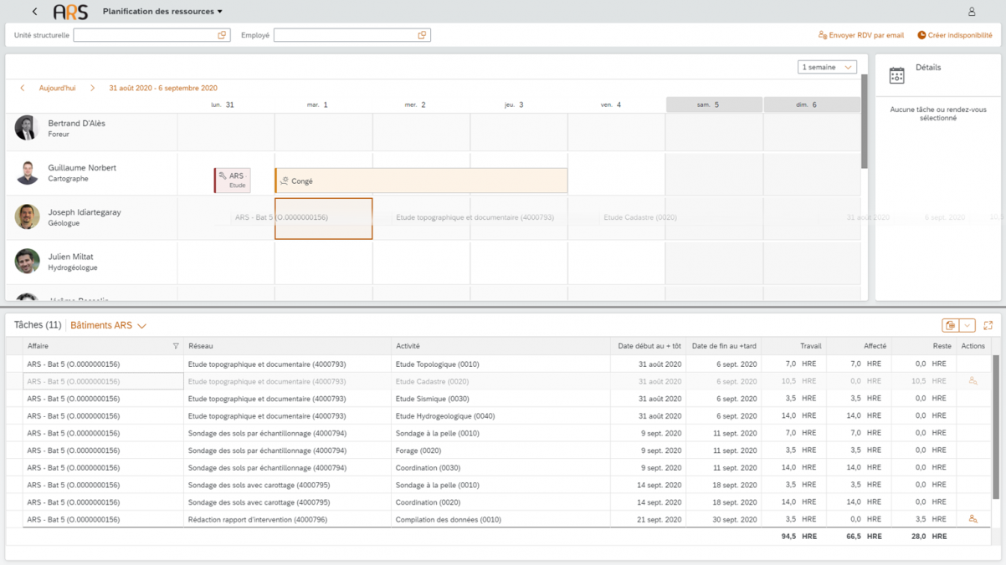Open the '1 semaine' period dropdown

pyautogui.click(x=827, y=67)
